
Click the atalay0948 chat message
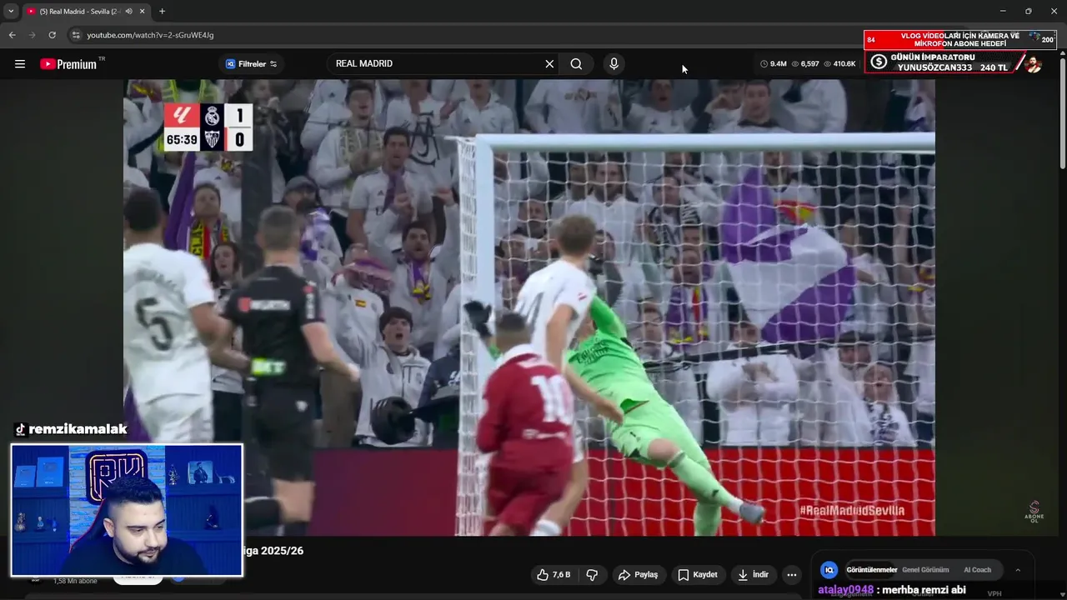coord(892,590)
